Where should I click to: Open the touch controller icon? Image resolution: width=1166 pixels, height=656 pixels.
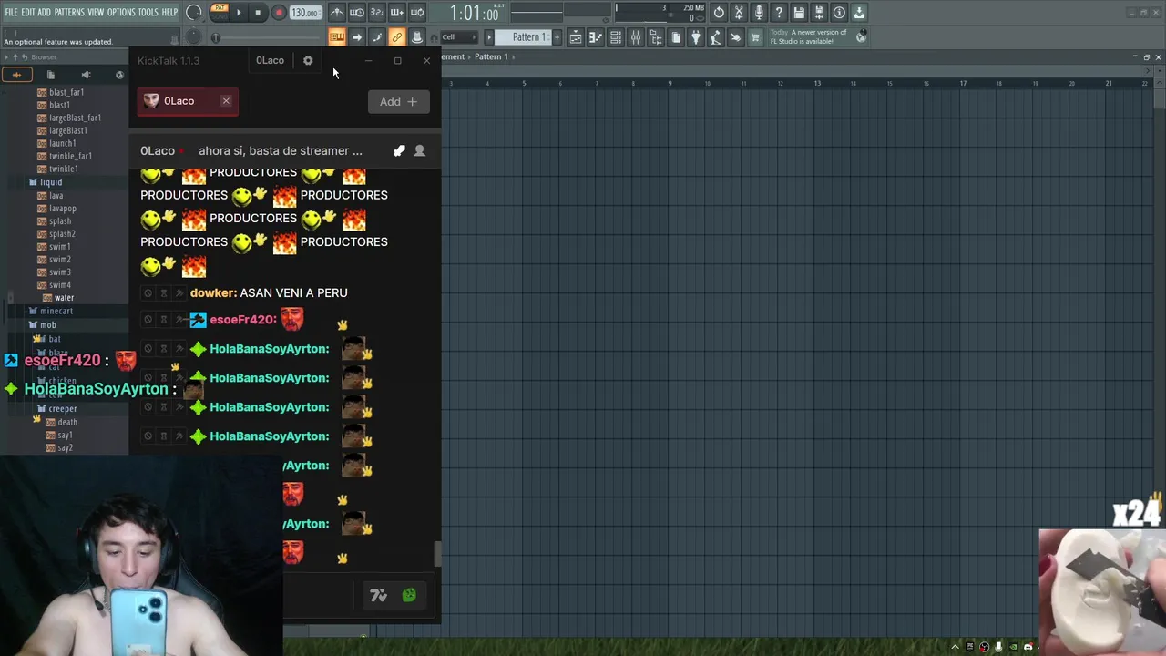coord(736,37)
